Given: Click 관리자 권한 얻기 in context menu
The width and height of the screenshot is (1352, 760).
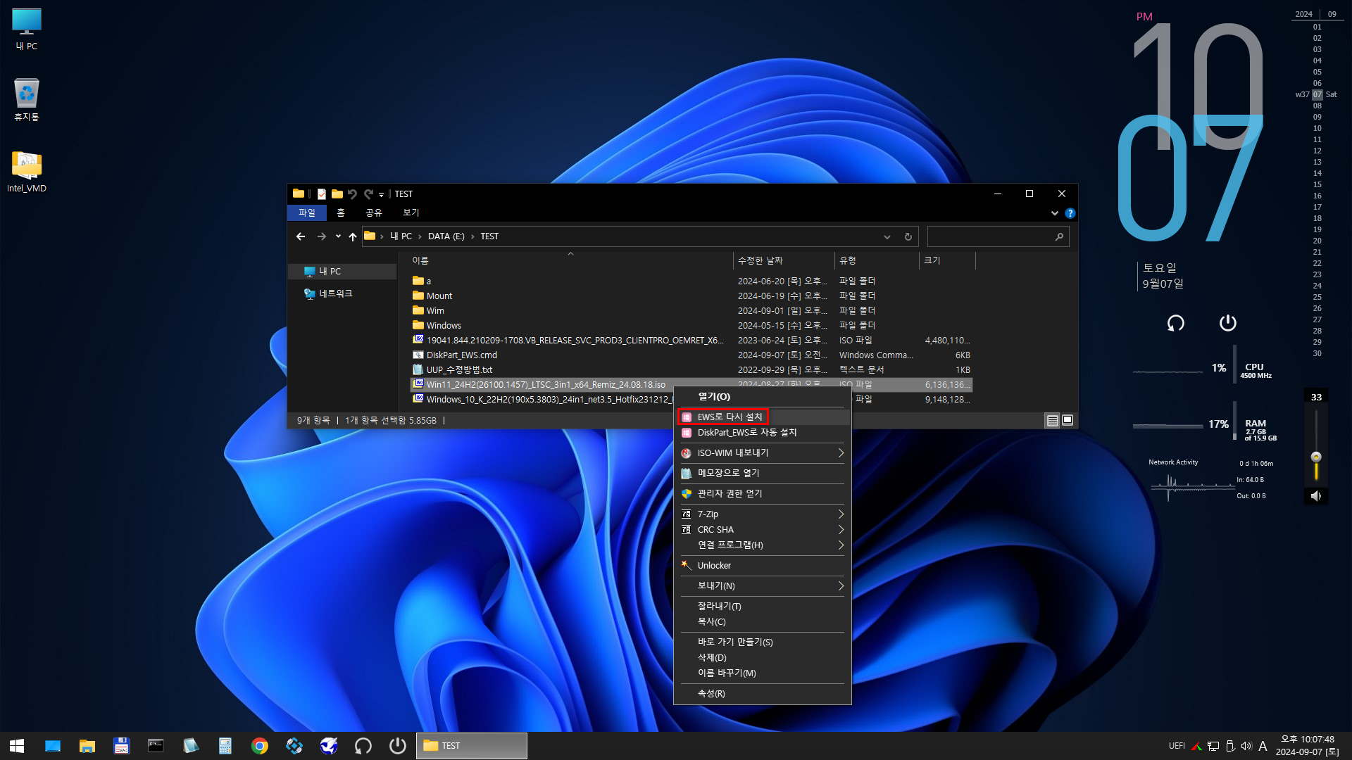Looking at the screenshot, I should (763, 494).
